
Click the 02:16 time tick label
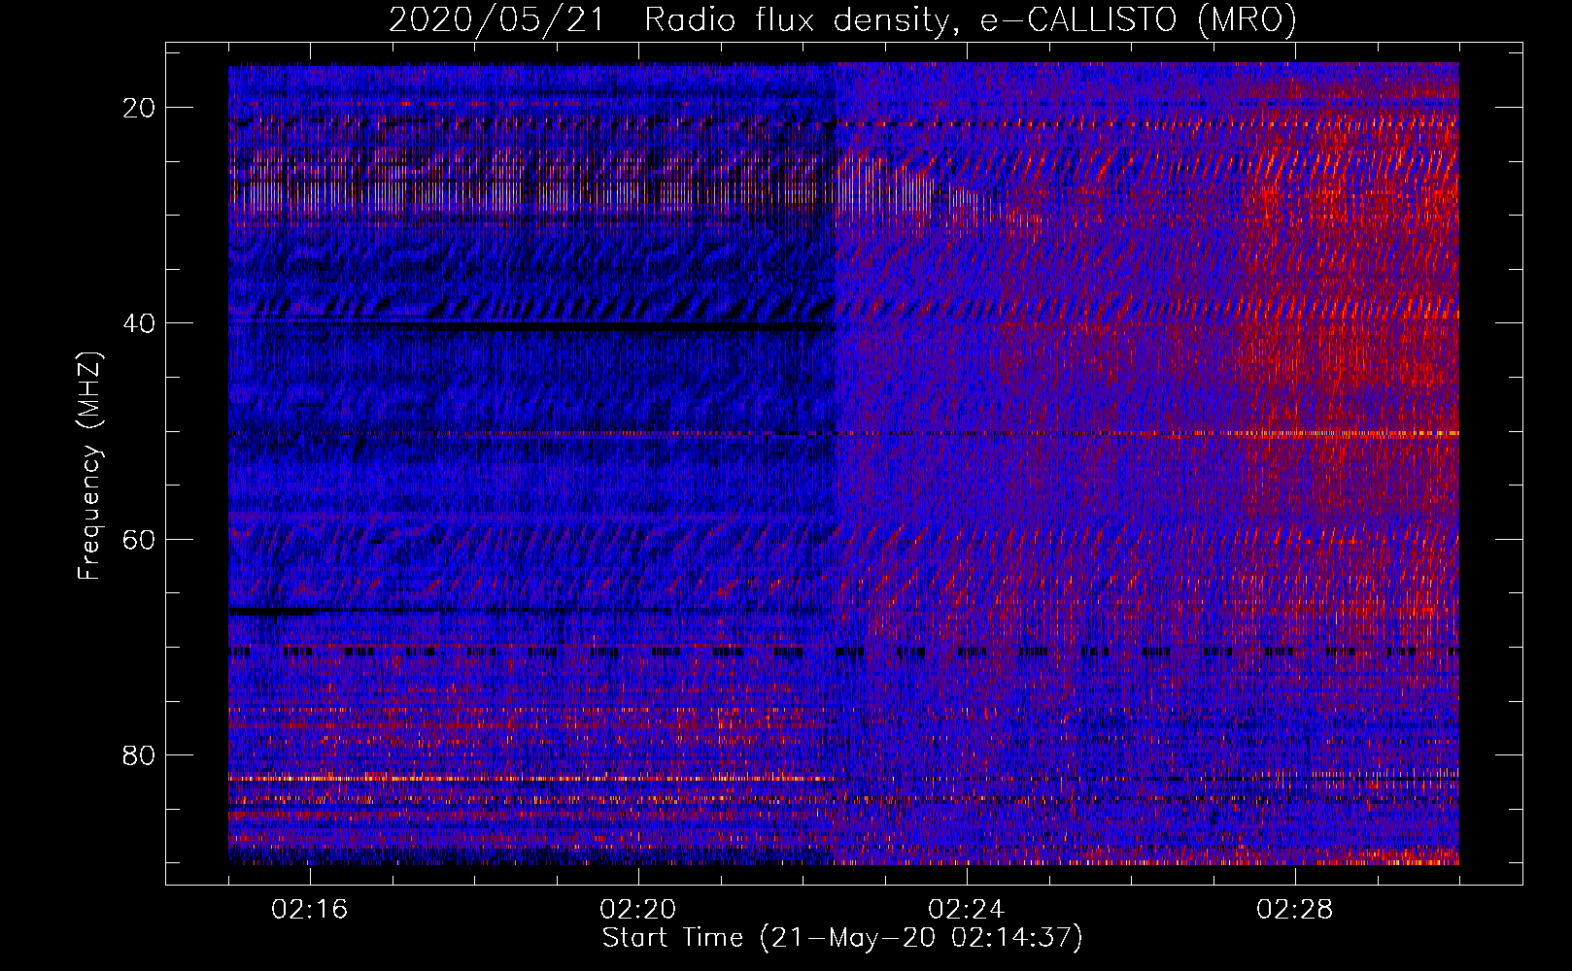pos(310,910)
